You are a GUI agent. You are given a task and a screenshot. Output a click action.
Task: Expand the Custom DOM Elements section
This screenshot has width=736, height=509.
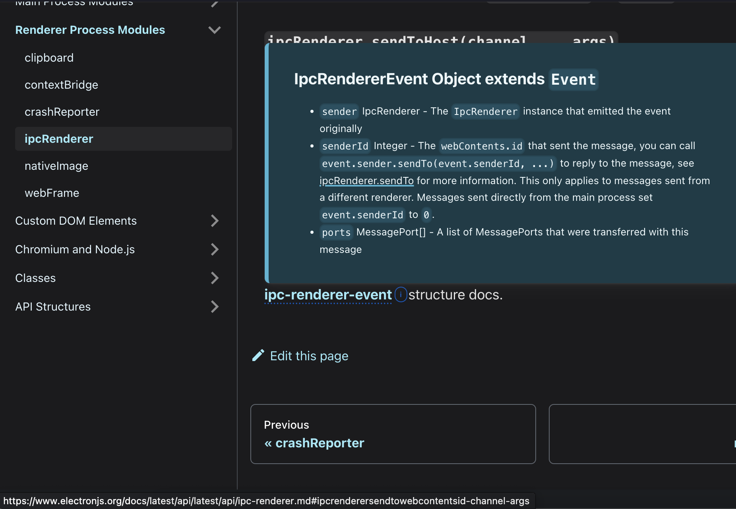click(214, 221)
